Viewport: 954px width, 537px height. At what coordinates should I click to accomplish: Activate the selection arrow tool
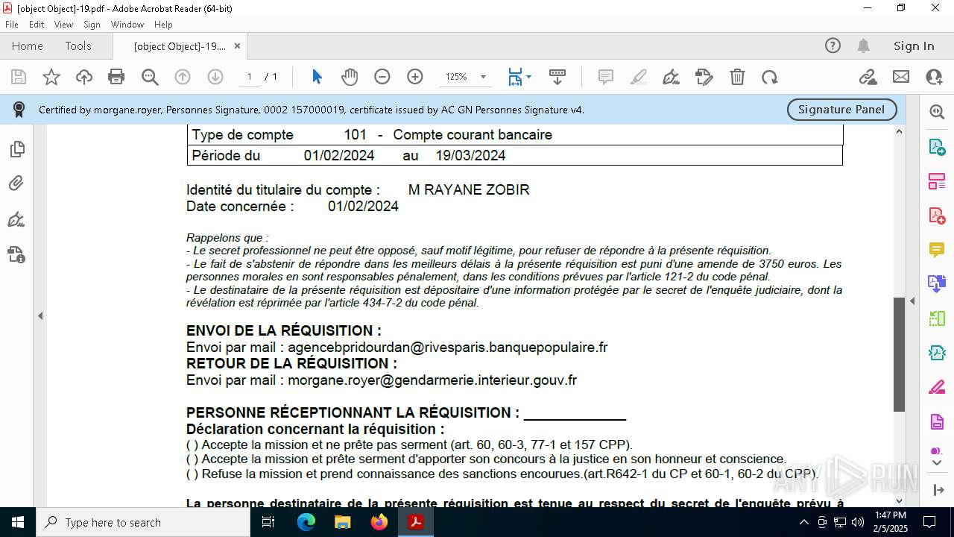317,77
